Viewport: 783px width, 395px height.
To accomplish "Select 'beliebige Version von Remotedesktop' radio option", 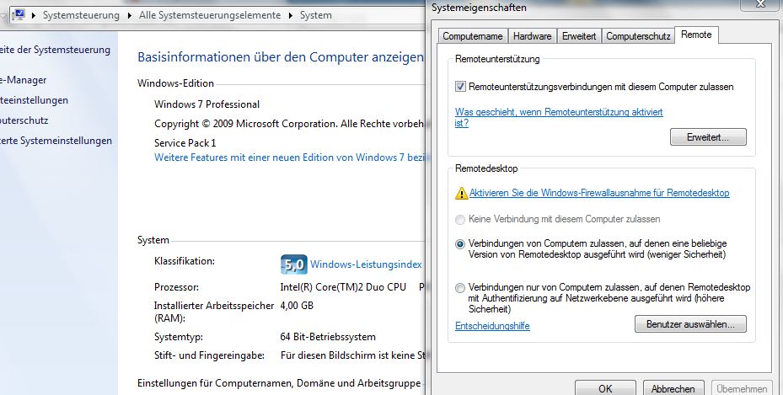I will tap(460, 244).
